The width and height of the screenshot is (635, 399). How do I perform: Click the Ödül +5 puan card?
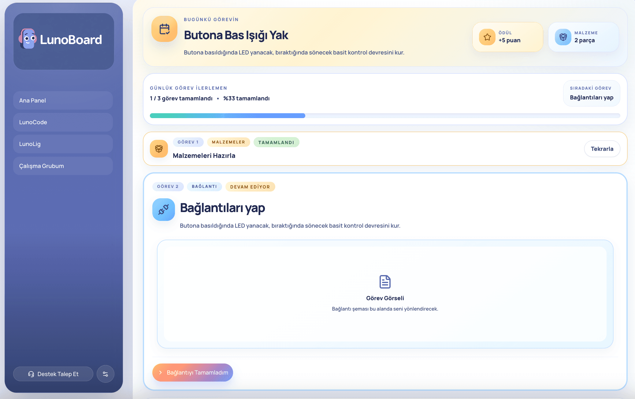point(508,37)
